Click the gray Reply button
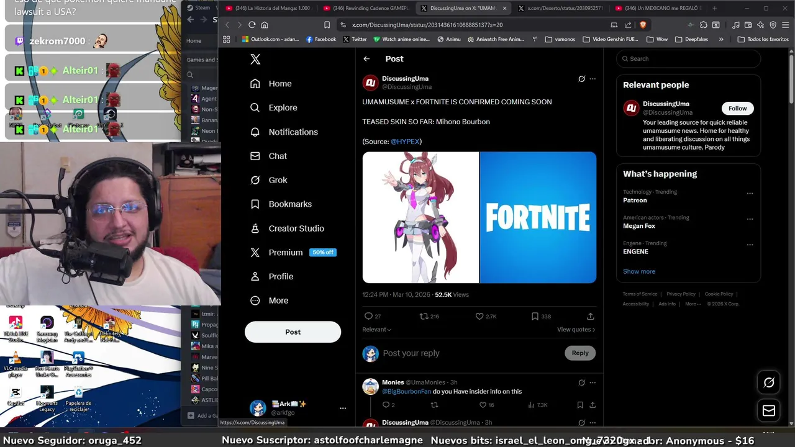The image size is (795, 447). tap(580, 353)
